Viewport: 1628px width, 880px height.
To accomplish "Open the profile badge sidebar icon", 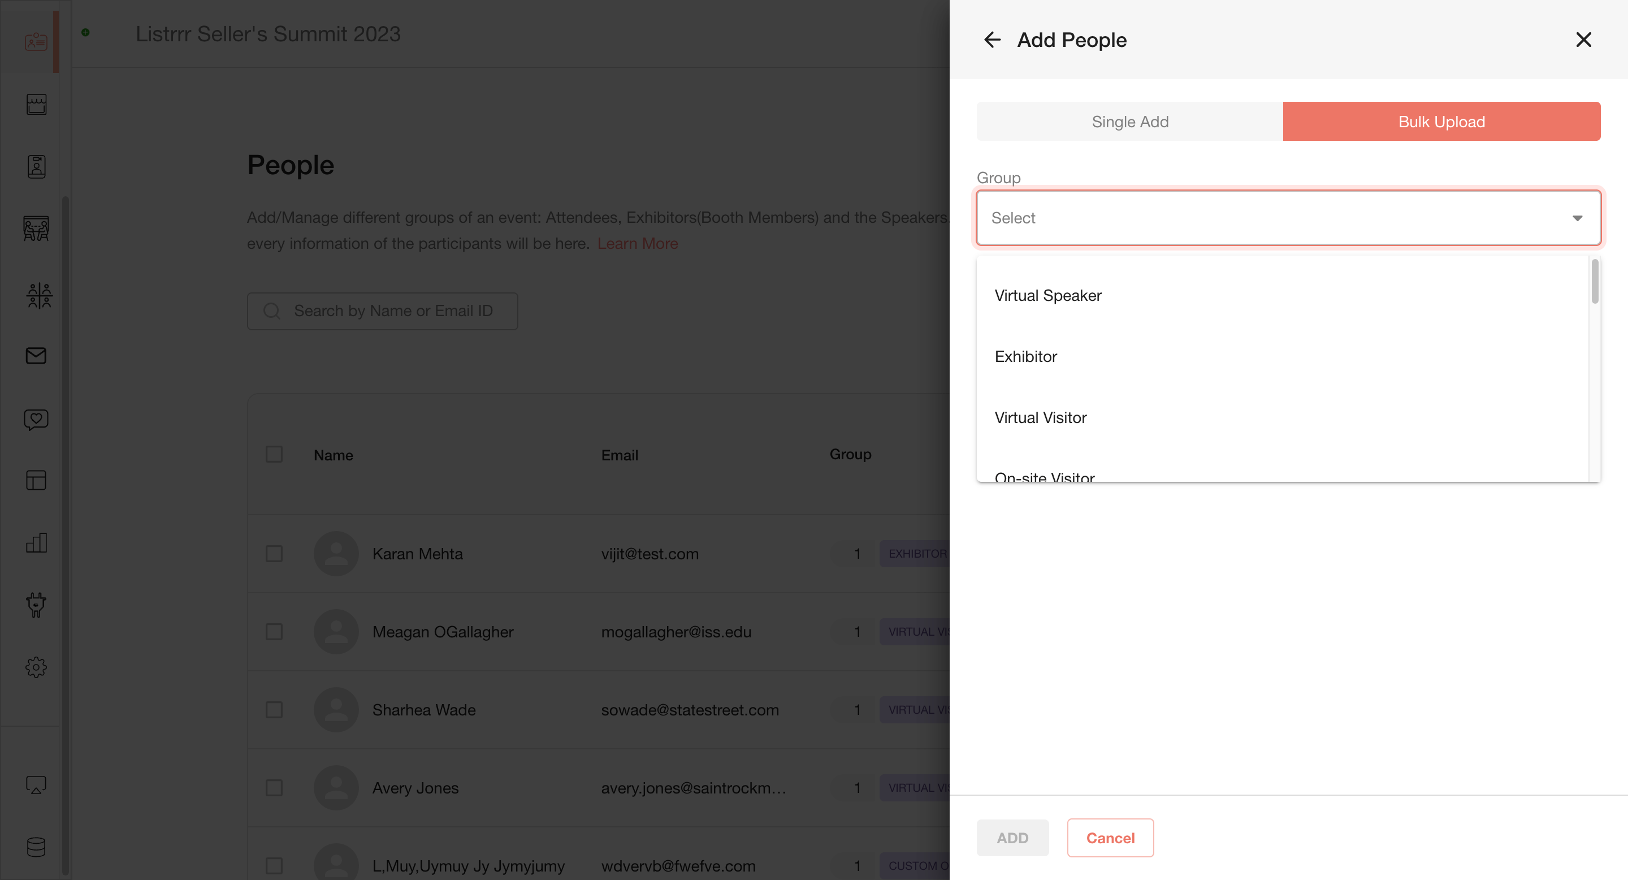I will coord(36,166).
